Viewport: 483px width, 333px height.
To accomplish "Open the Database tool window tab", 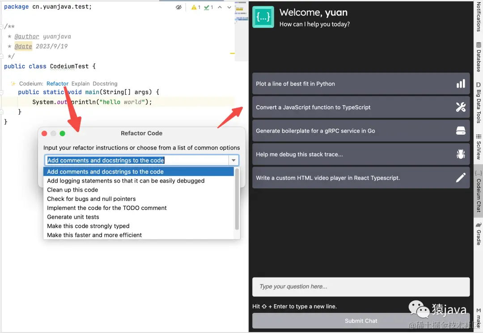I will click(x=479, y=57).
